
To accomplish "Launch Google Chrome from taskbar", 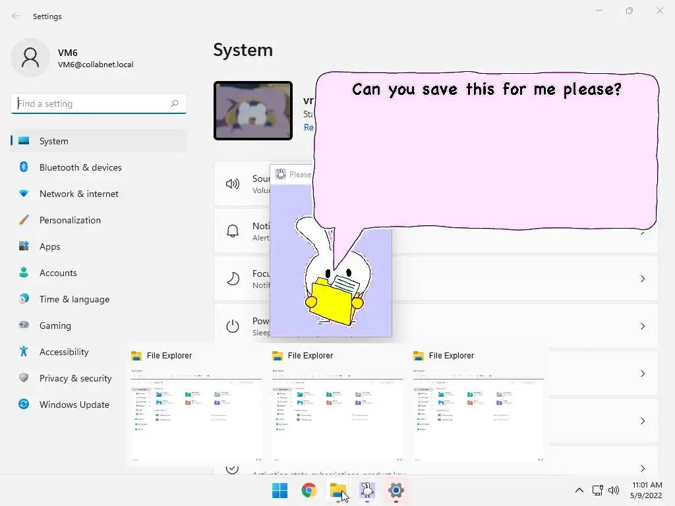I will pyautogui.click(x=309, y=490).
